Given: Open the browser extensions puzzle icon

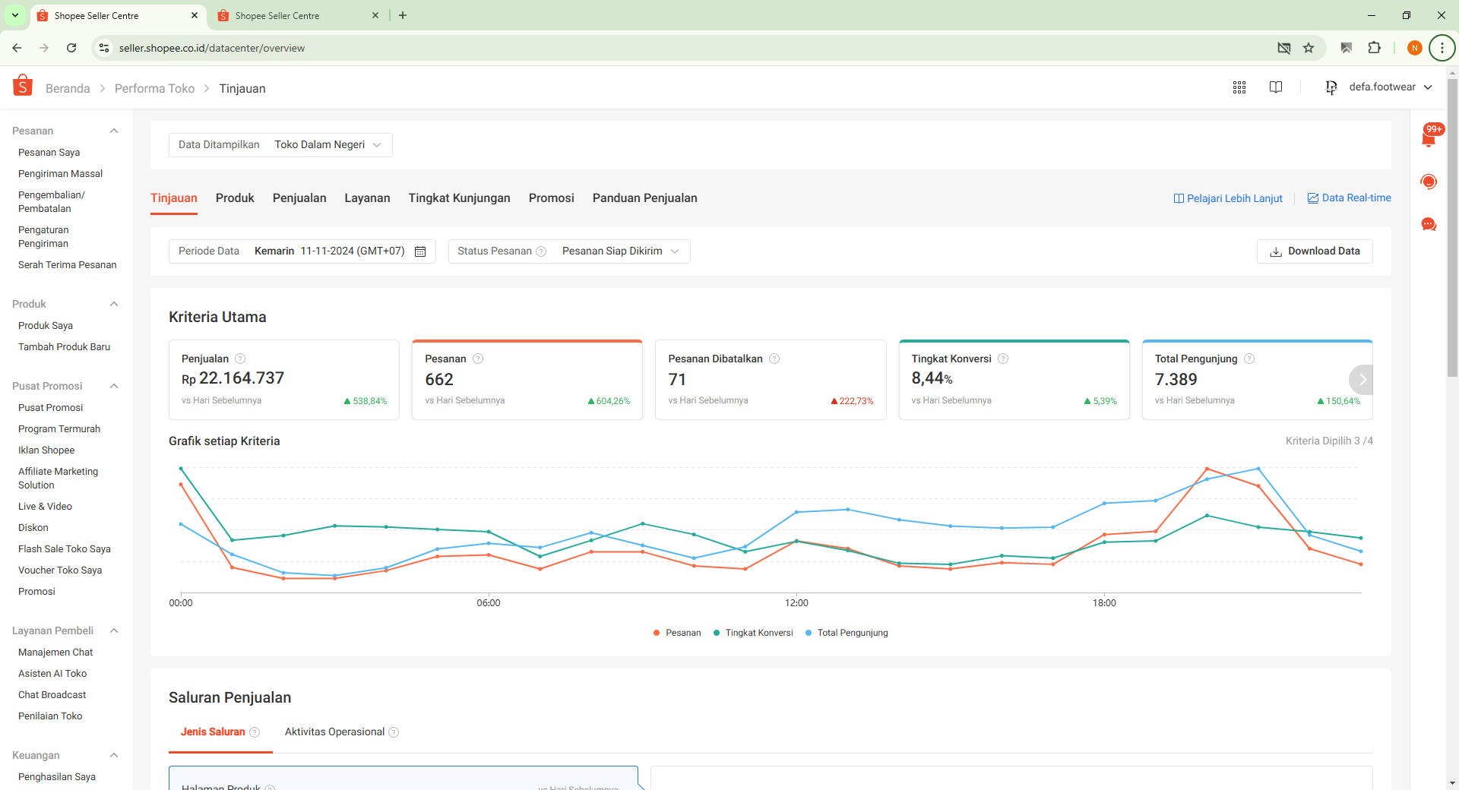Looking at the screenshot, I should 1374,48.
